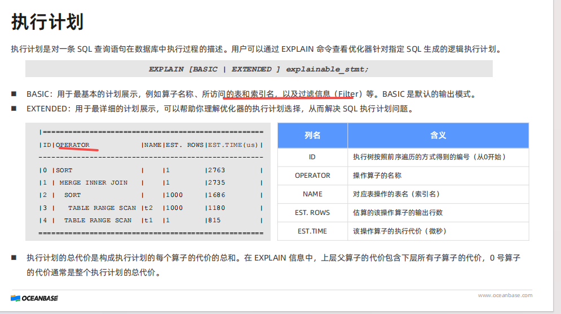Click the OPERATOR cell in the right table
The width and height of the screenshot is (561, 314).
312,176
